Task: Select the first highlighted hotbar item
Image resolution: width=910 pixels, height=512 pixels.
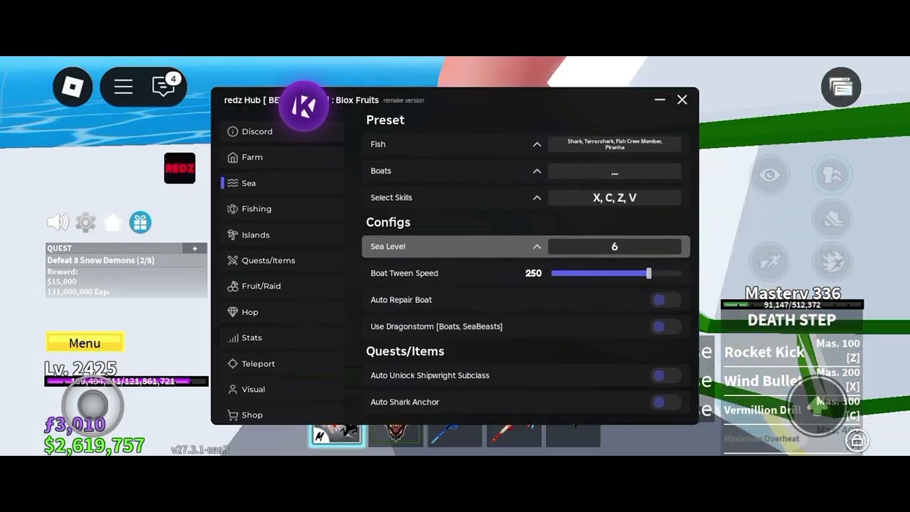Action: (337, 434)
